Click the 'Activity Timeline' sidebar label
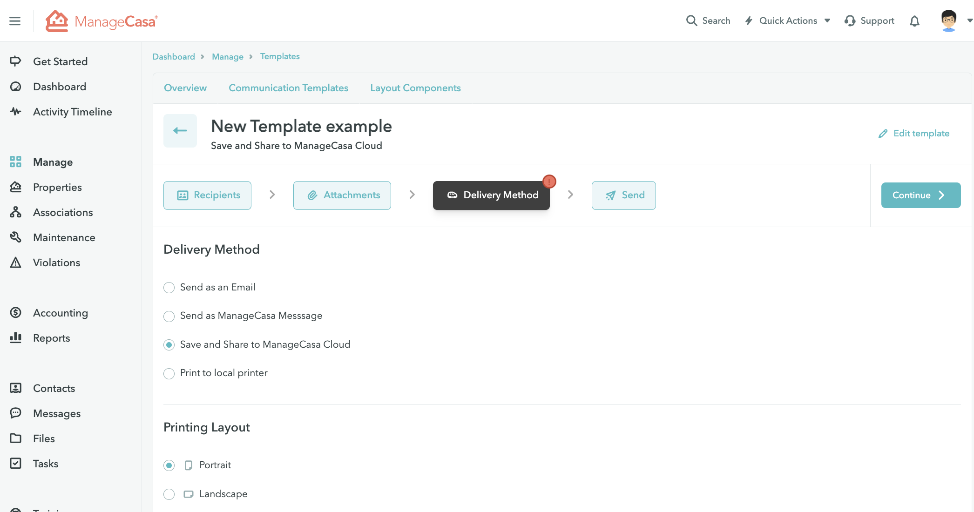 click(73, 112)
